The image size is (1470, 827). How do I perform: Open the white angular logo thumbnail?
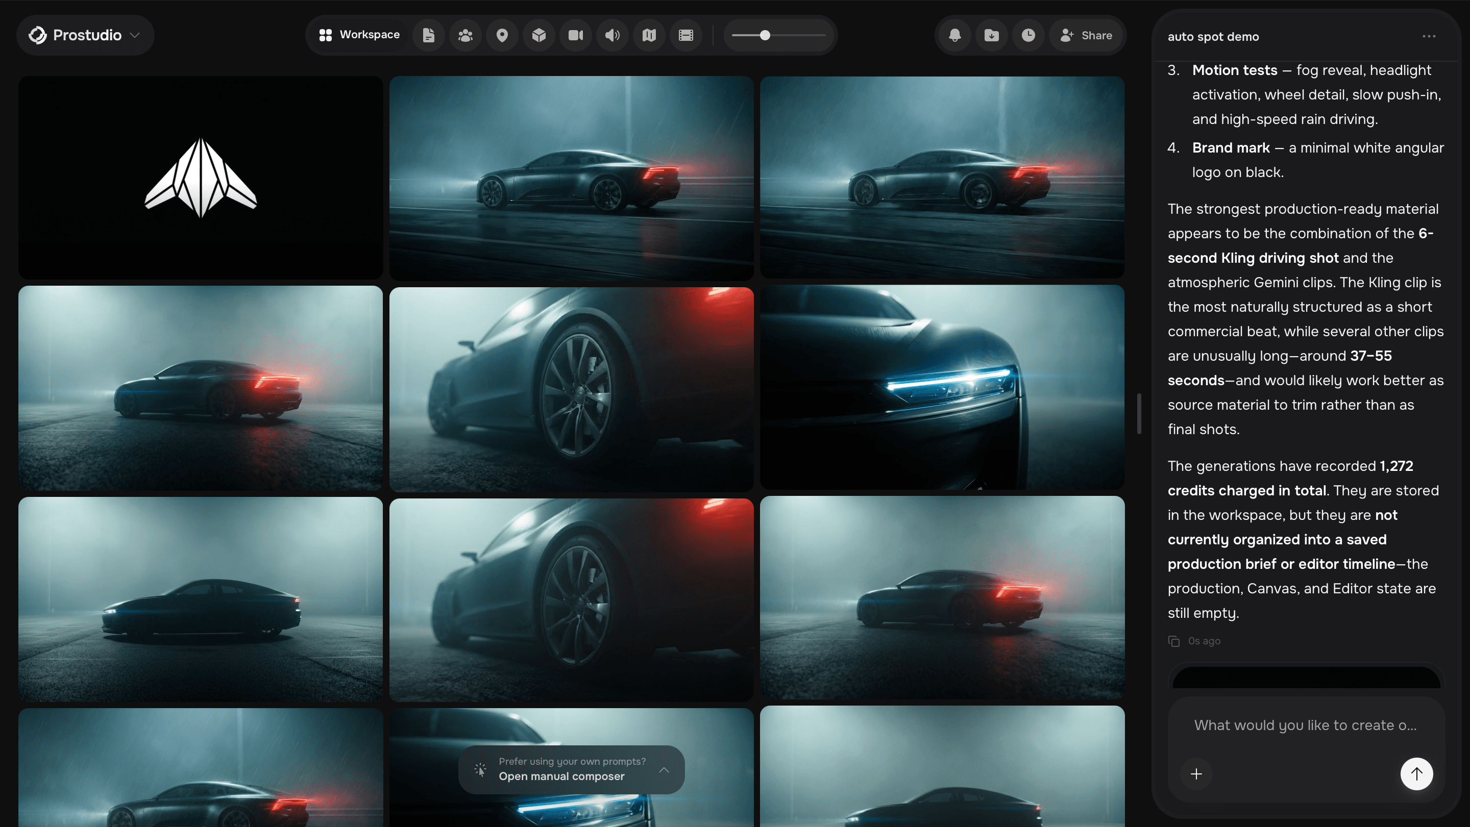click(x=200, y=178)
